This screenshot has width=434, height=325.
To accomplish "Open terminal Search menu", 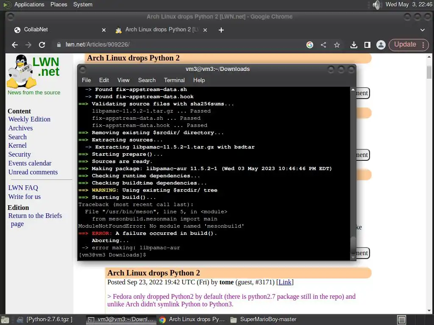I will [x=147, y=80].
